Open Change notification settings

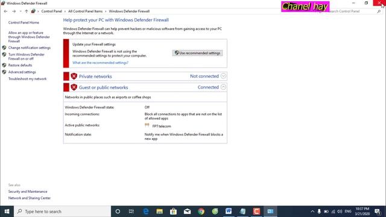30,48
